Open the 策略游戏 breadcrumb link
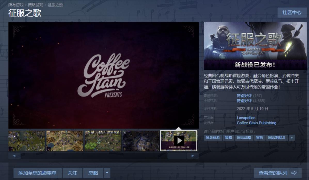Screen dimensions: 309x180 [x=35, y=5]
